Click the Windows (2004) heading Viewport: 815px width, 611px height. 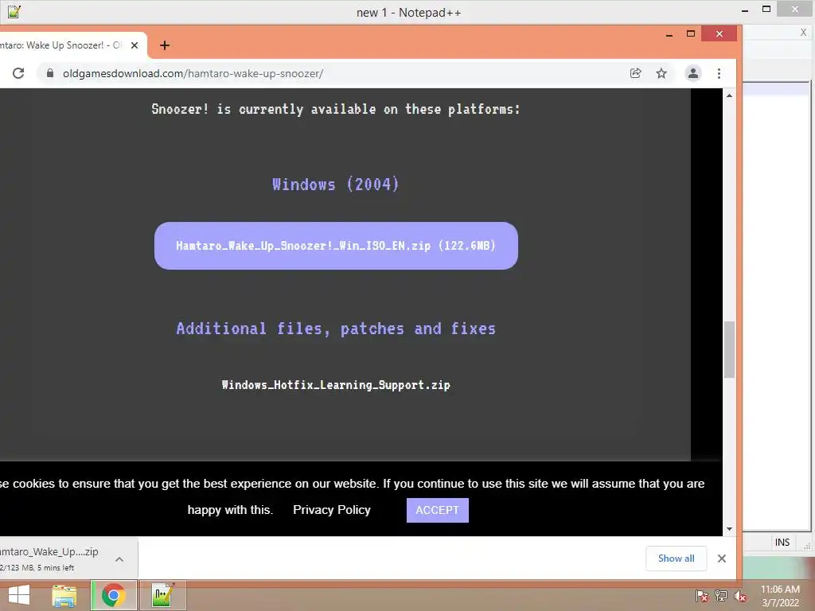point(336,184)
